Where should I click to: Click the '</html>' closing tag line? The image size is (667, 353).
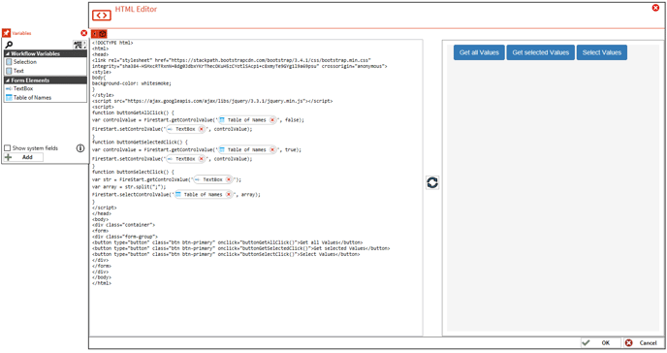click(x=102, y=283)
